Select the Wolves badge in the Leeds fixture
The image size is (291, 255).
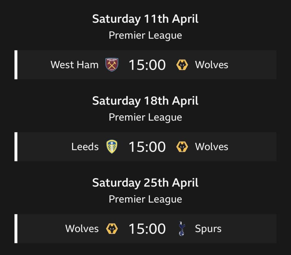click(182, 147)
